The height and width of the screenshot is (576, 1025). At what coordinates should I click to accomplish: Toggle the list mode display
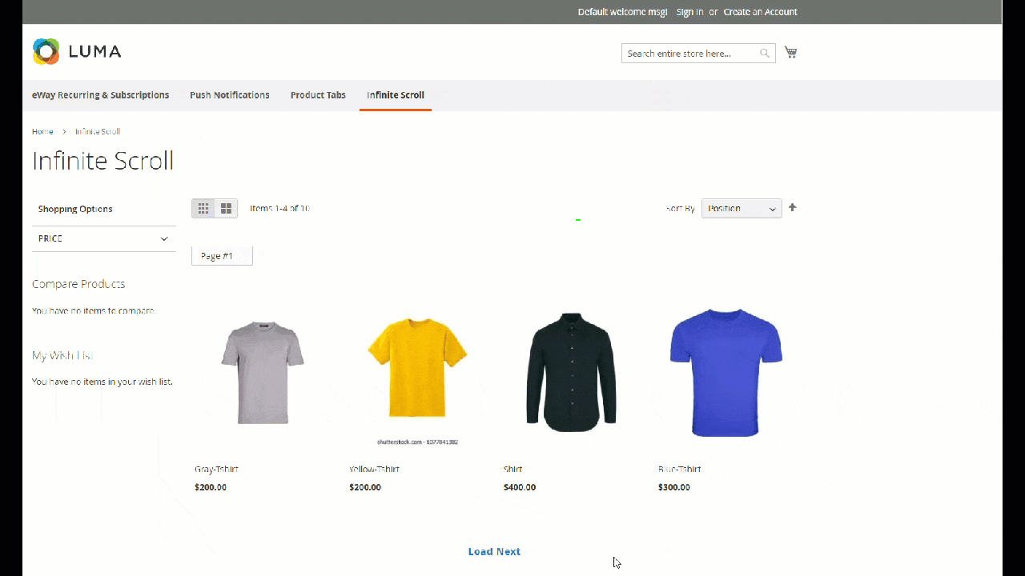226,208
